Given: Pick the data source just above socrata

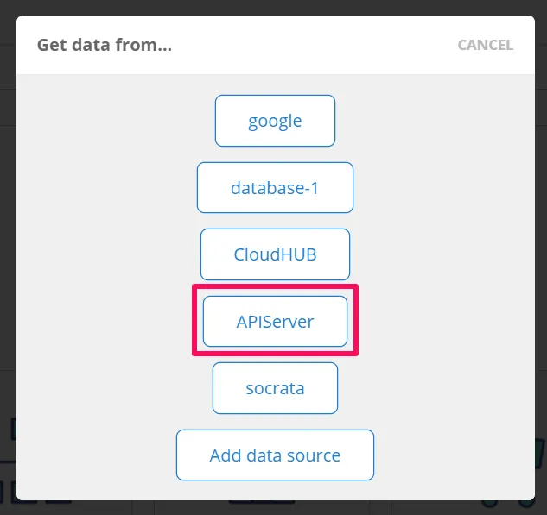Looking at the screenshot, I should (275, 322).
